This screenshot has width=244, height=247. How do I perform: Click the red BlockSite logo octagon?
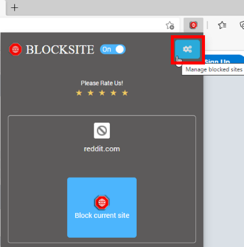click(15, 49)
